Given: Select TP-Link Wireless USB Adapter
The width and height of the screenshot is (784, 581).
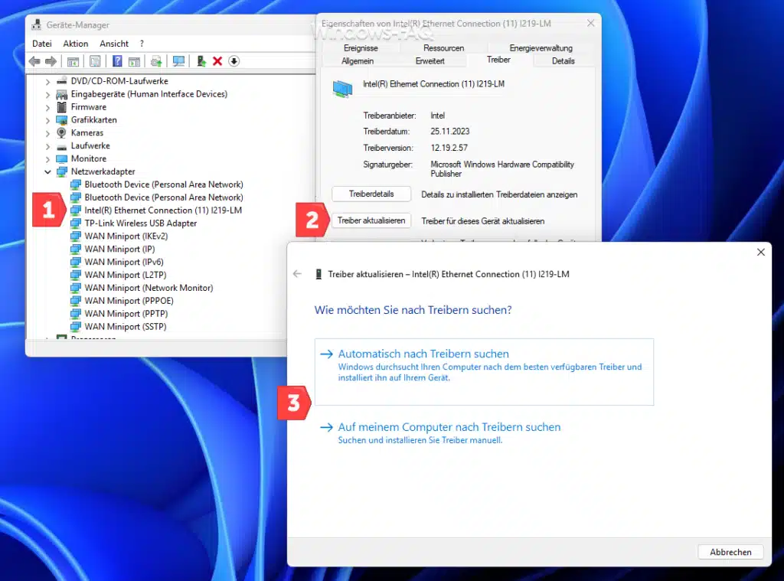Looking at the screenshot, I should (x=141, y=224).
